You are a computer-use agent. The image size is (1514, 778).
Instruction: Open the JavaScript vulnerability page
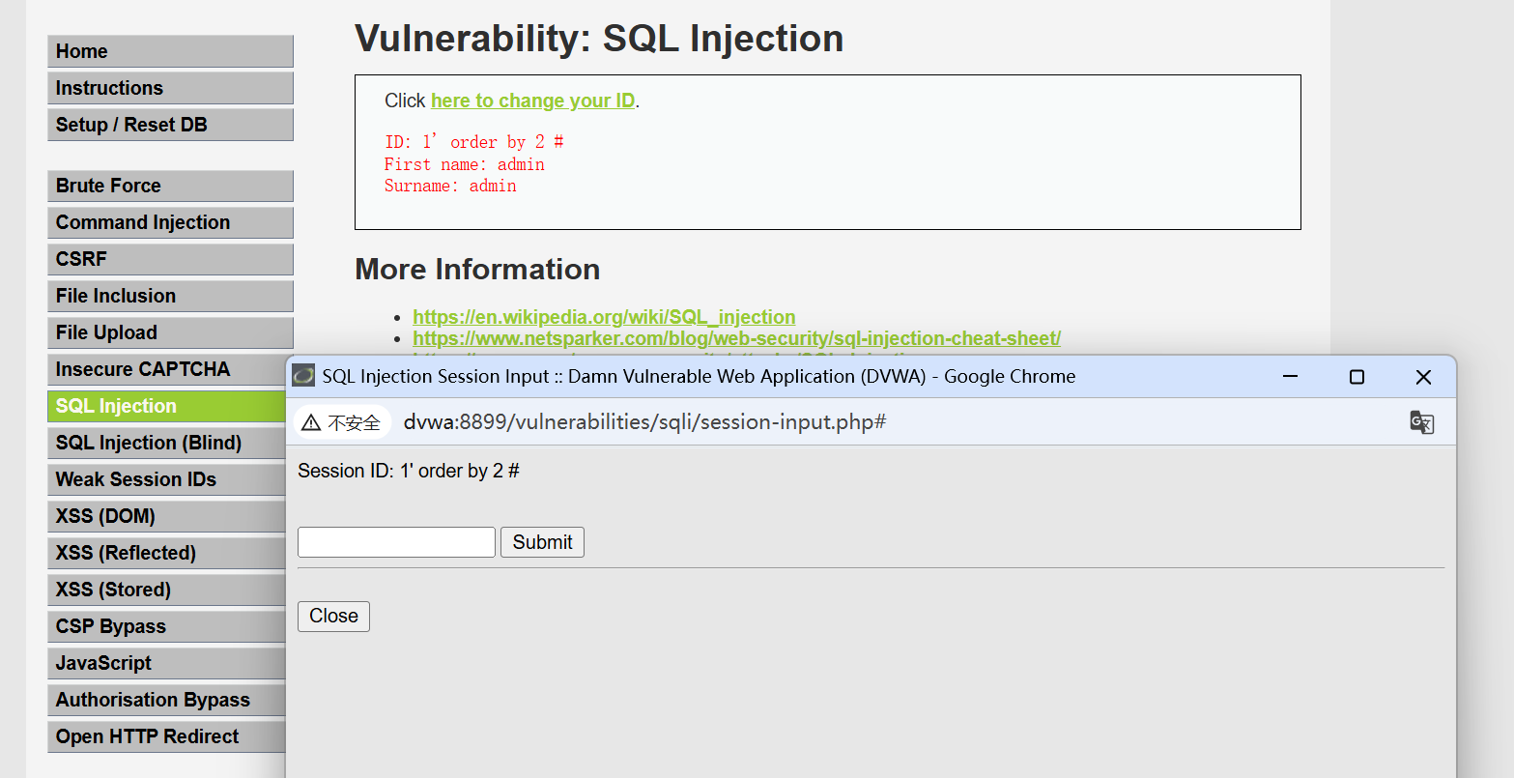[x=166, y=663]
